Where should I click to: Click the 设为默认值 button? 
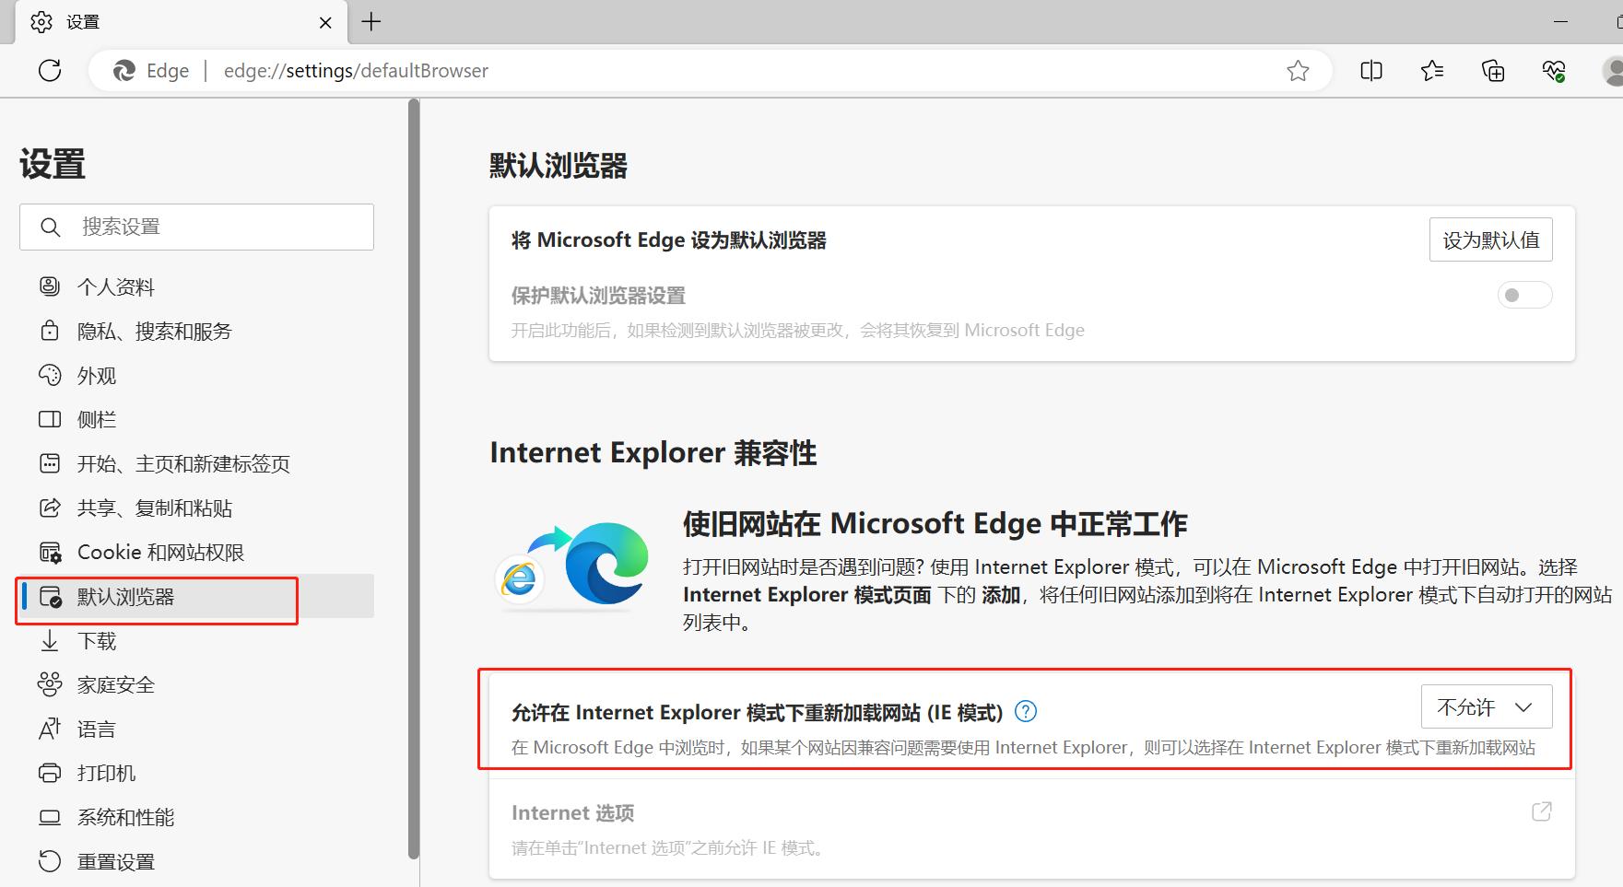(x=1490, y=239)
